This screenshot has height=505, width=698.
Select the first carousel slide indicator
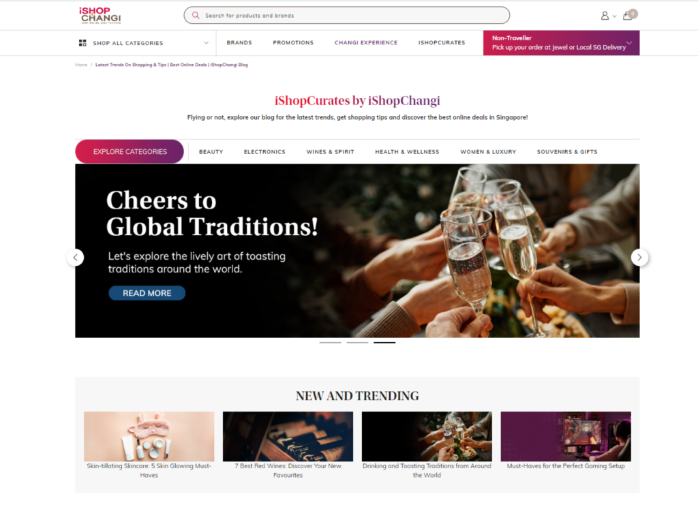click(x=331, y=343)
